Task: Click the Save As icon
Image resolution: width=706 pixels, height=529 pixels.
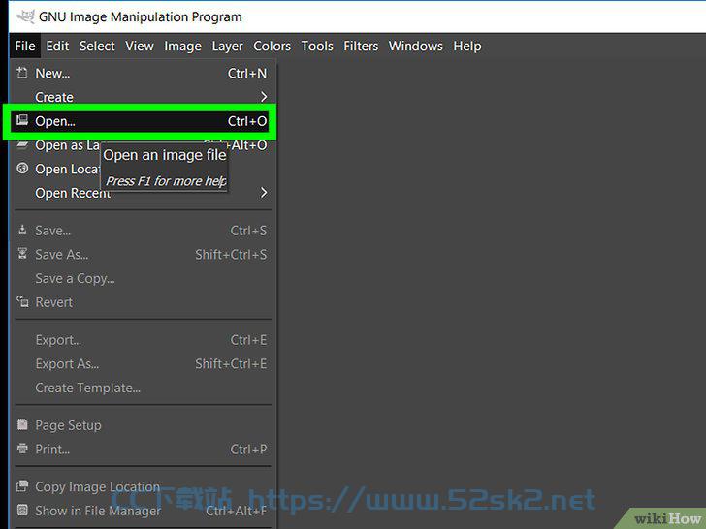Action: 22,254
